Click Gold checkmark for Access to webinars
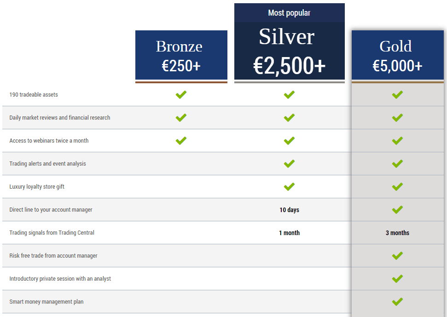The height and width of the screenshot is (317, 447). pos(397,141)
